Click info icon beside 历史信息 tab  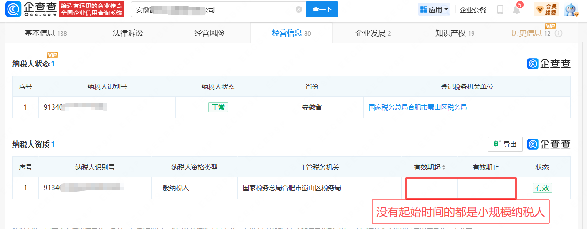pos(558,33)
